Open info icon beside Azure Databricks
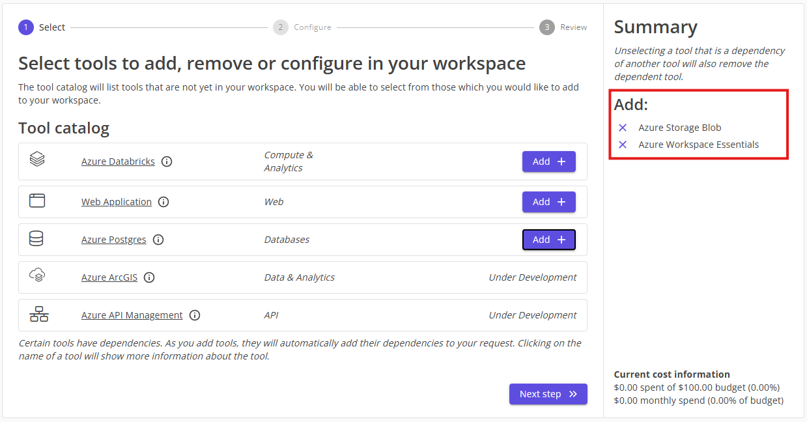Screen dimensions: 807x422 point(167,162)
